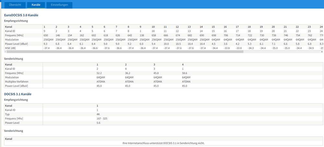This screenshot has height=147, width=324.
Task: Click the power level value 8.4
Action: tap(93, 44)
